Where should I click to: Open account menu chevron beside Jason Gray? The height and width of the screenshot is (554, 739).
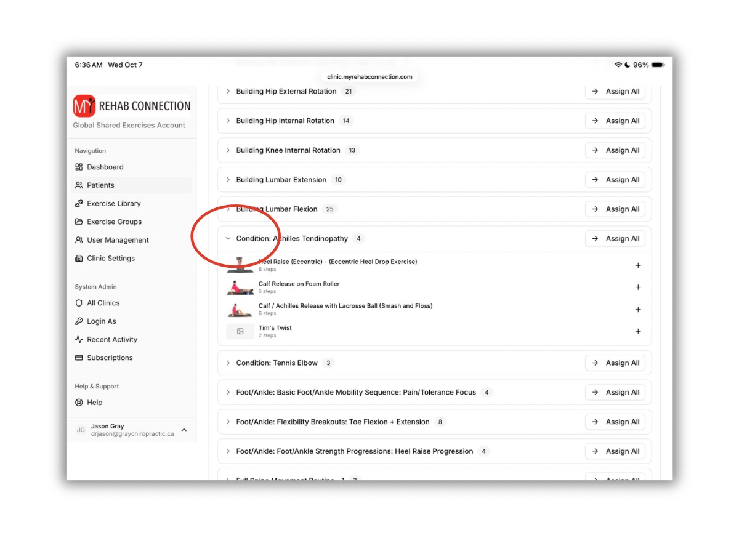click(184, 430)
